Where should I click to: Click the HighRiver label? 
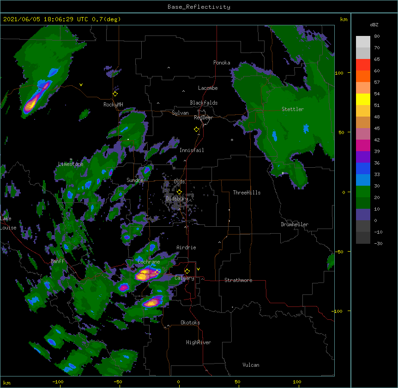coord(199,342)
